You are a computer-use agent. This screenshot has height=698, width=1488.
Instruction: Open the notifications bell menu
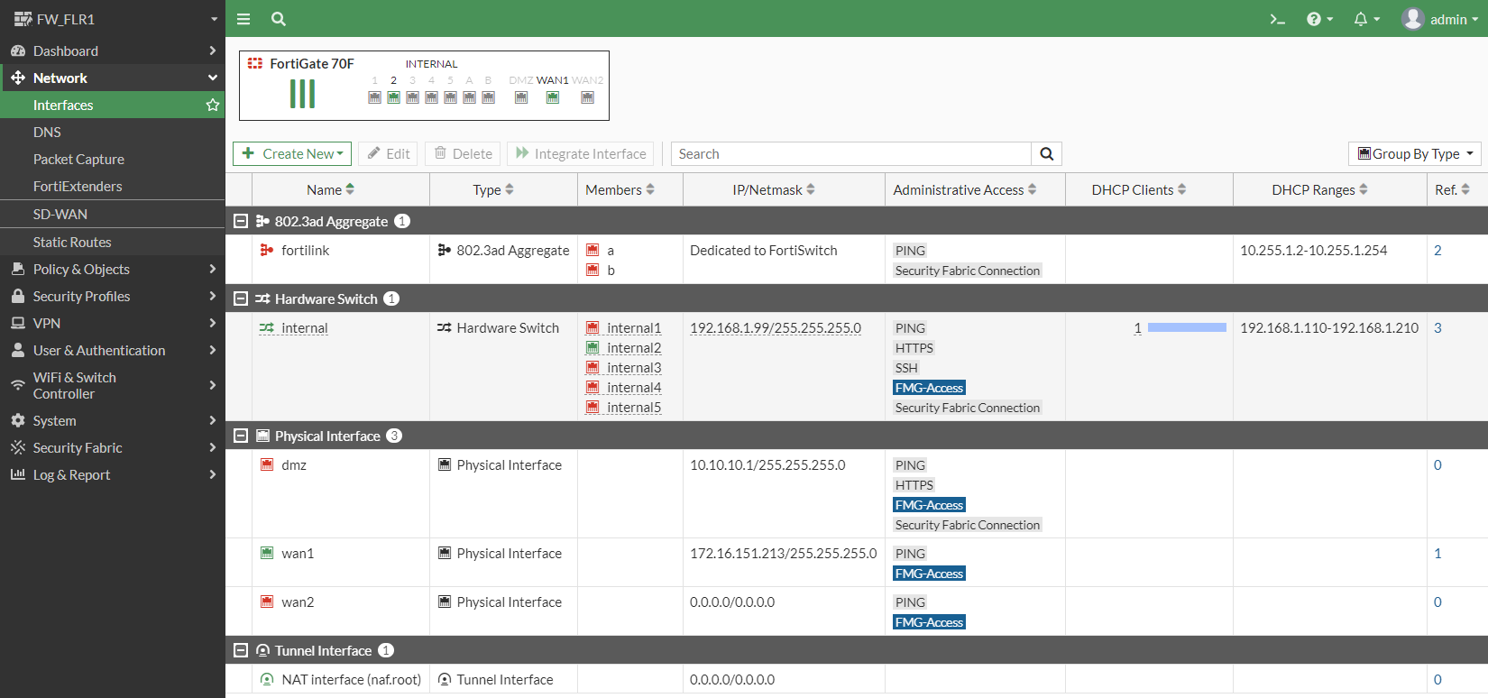(1366, 19)
